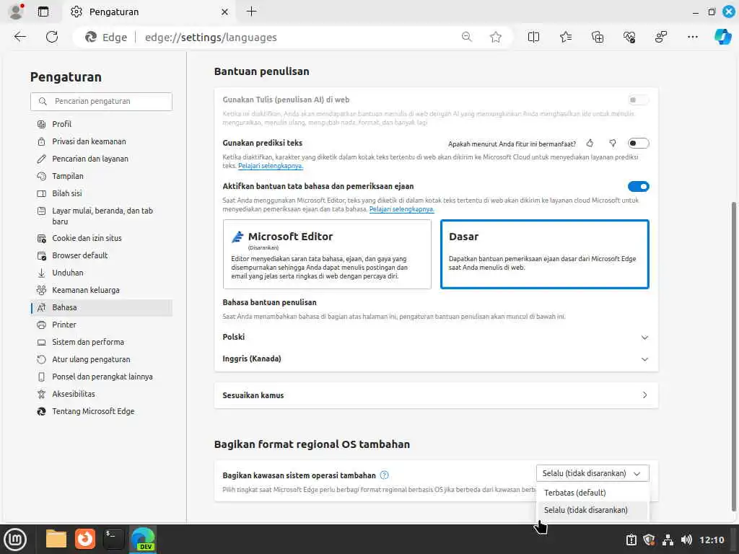Open Collections toolbar icon
739x554 pixels.
click(598, 37)
